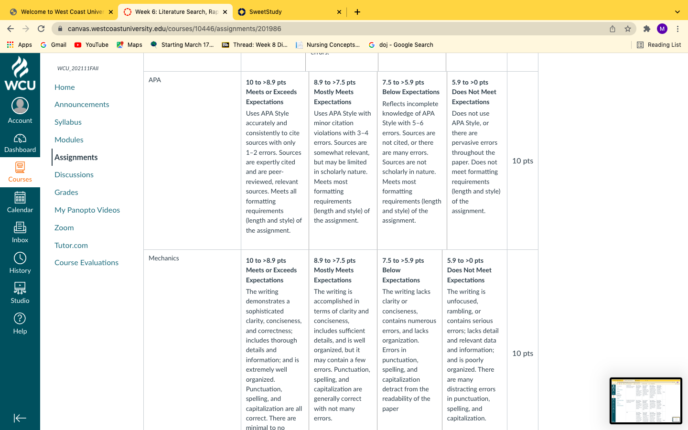Click the address bar URL field
688x430 pixels.
[x=334, y=29]
